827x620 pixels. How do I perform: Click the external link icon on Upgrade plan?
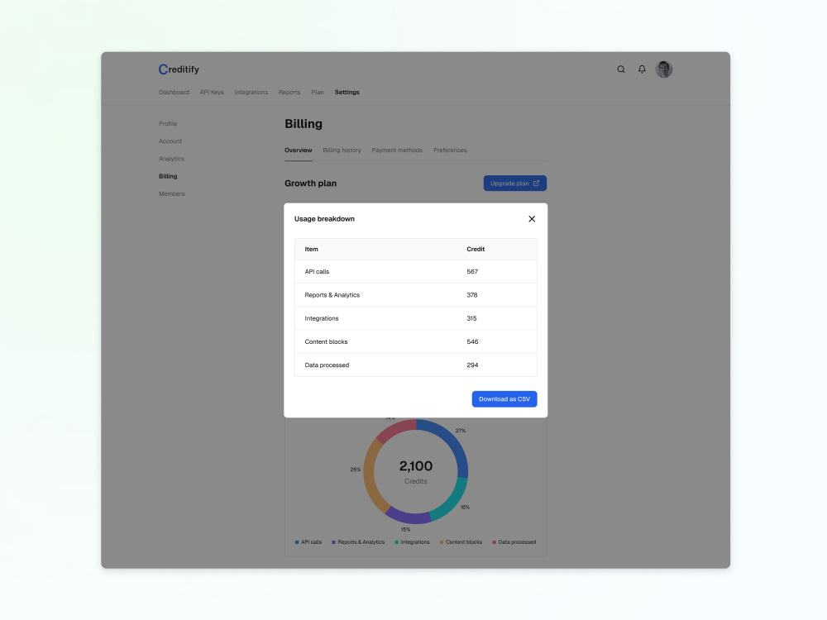pyautogui.click(x=537, y=183)
